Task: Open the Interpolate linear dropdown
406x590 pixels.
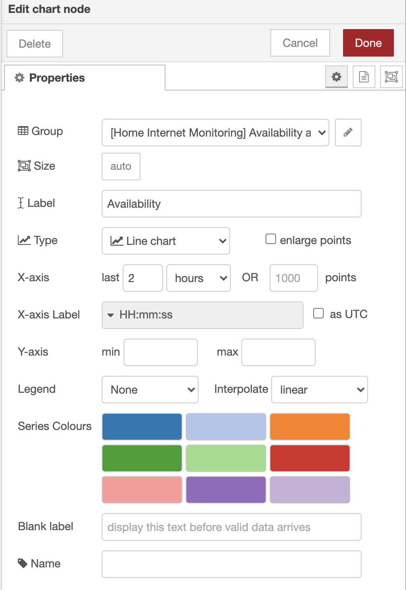Action: 320,390
